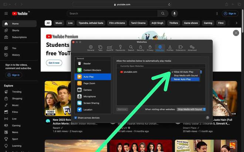
Task: Open Shopping under Explore
Action: coord(19,99)
